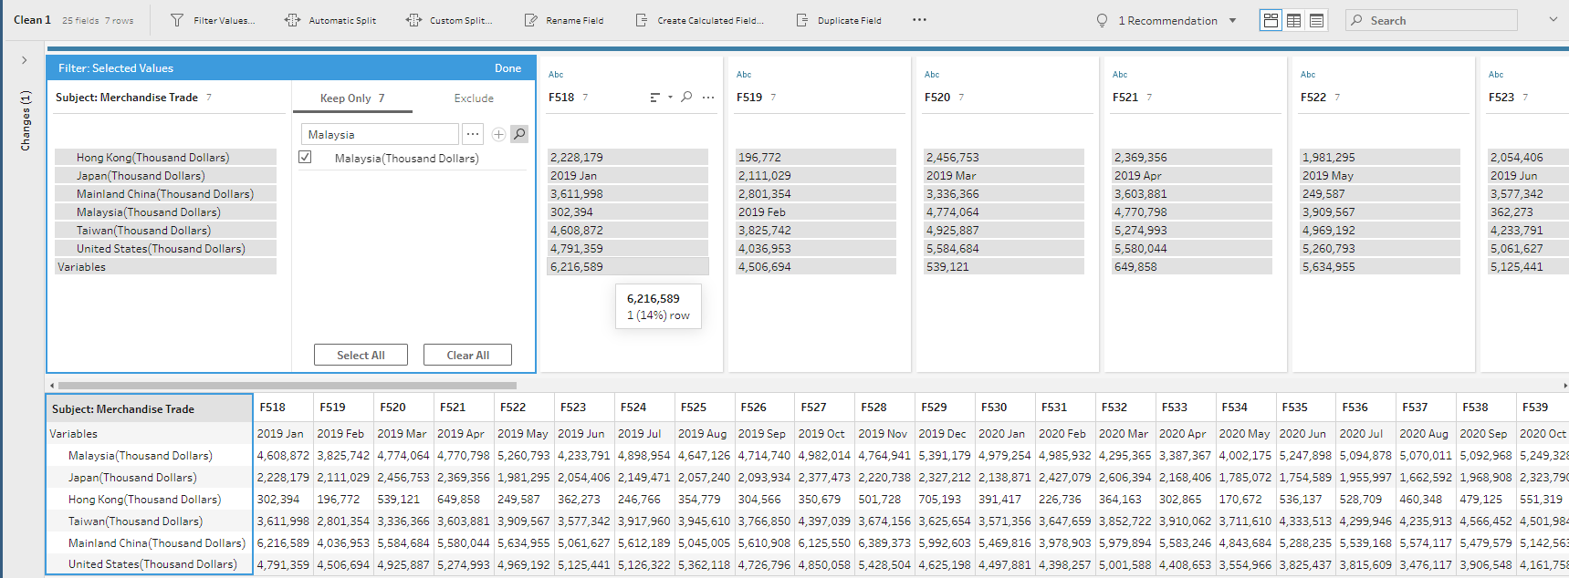Open Filter Values funnel tool
1569x578 pixels.
click(x=213, y=20)
